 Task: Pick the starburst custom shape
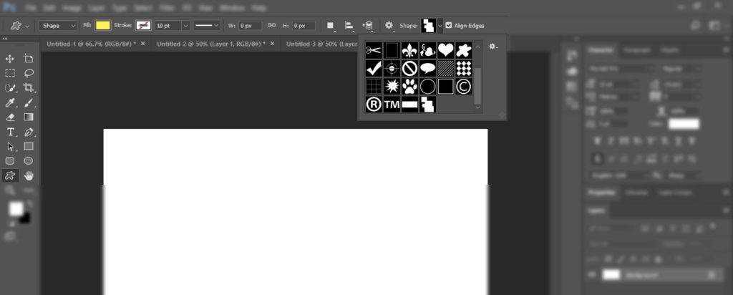(x=392, y=86)
